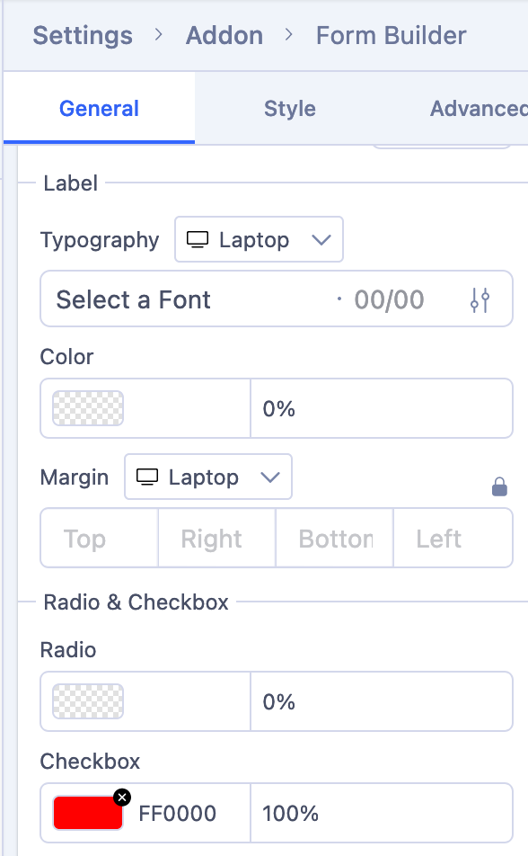
Task: Click the Top margin input field
Action: pyautogui.click(x=98, y=538)
